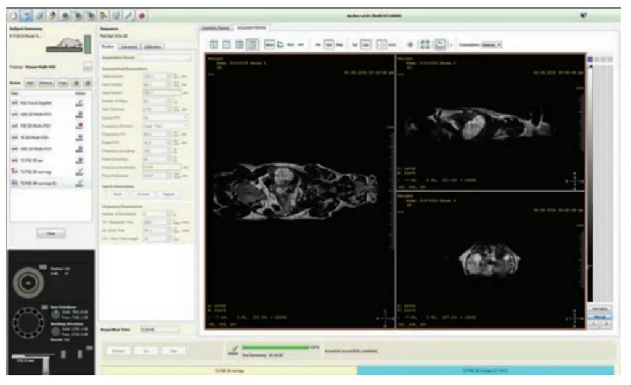631x385 pixels.
Task: Select the highlighted three-pane layout icon
Action: [252, 44]
